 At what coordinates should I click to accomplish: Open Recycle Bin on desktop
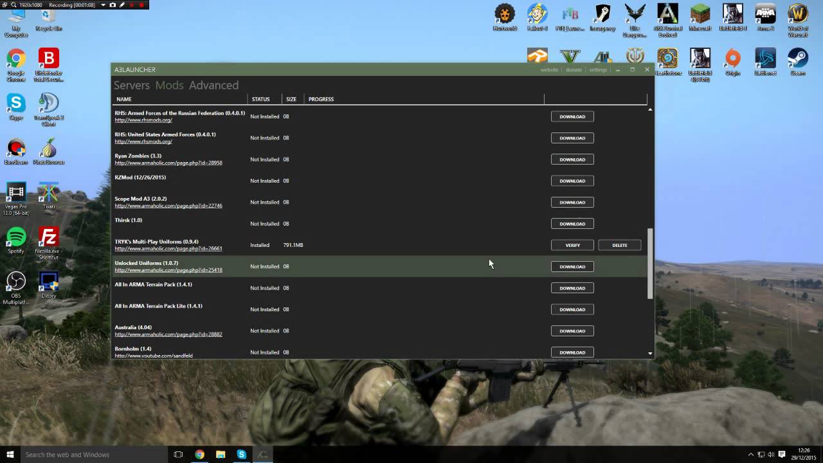click(x=48, y=18)
